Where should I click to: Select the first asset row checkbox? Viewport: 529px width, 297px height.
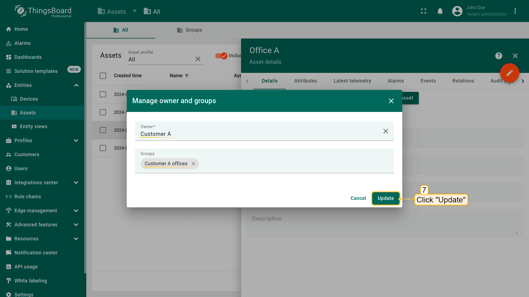point(103,94)
